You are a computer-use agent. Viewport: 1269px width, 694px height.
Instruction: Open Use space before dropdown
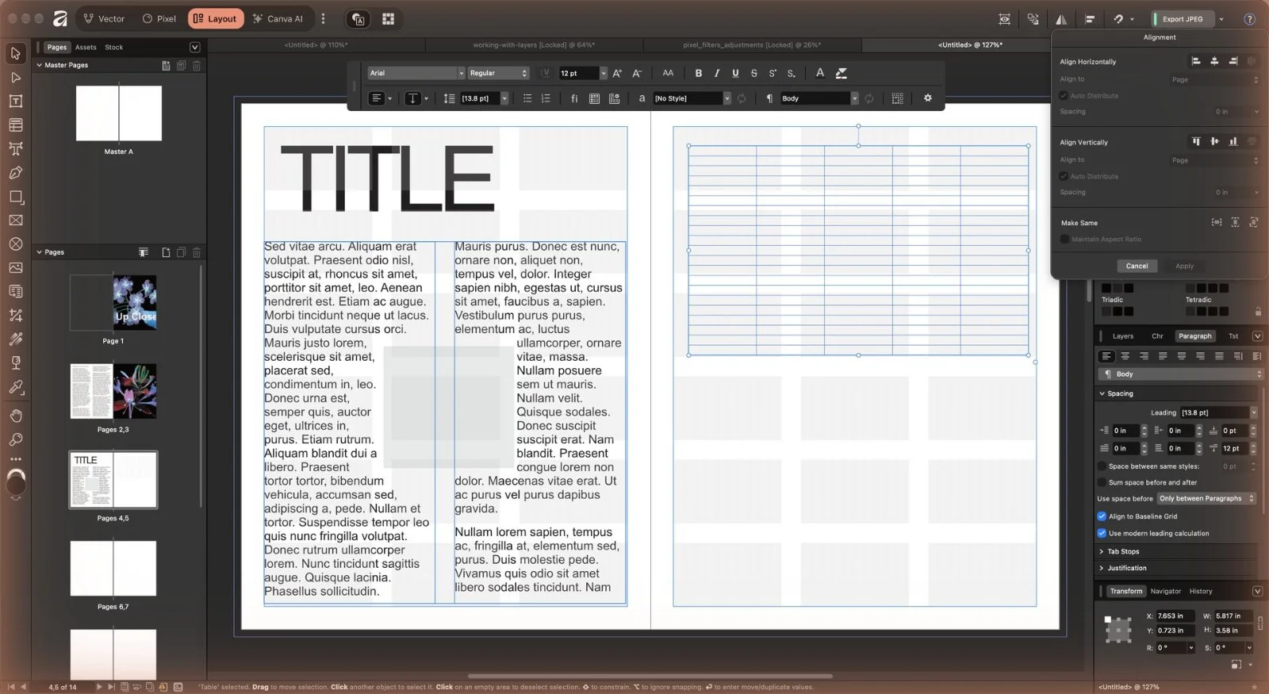pyautogui.click(x=1206, y=499)
